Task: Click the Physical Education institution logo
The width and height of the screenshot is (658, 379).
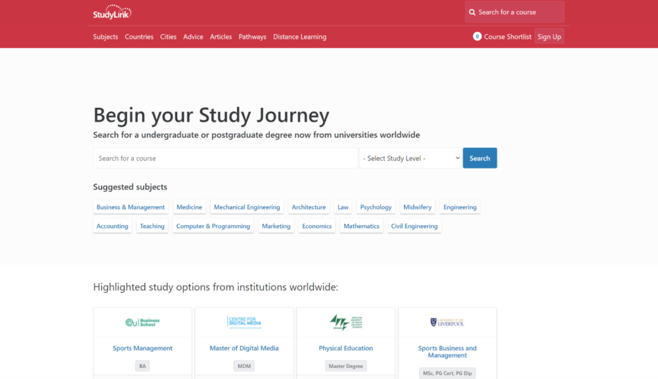Action: click(345, 322)
